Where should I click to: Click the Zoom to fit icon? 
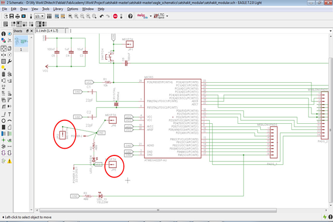70,16
